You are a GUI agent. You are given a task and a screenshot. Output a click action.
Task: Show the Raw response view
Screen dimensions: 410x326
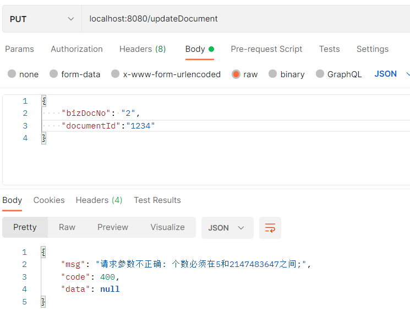click(x=67, y=227)
